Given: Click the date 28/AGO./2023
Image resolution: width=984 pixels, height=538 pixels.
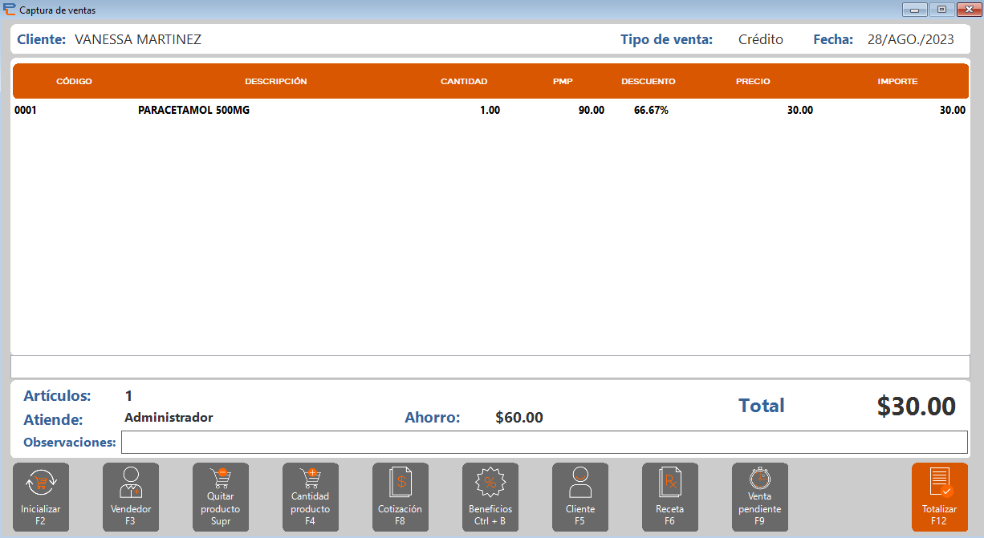Looking at the screenshot, I should 911,39.
